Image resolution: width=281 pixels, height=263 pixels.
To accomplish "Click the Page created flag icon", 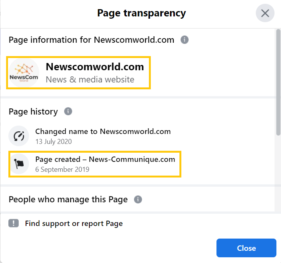I will [19, 164].
